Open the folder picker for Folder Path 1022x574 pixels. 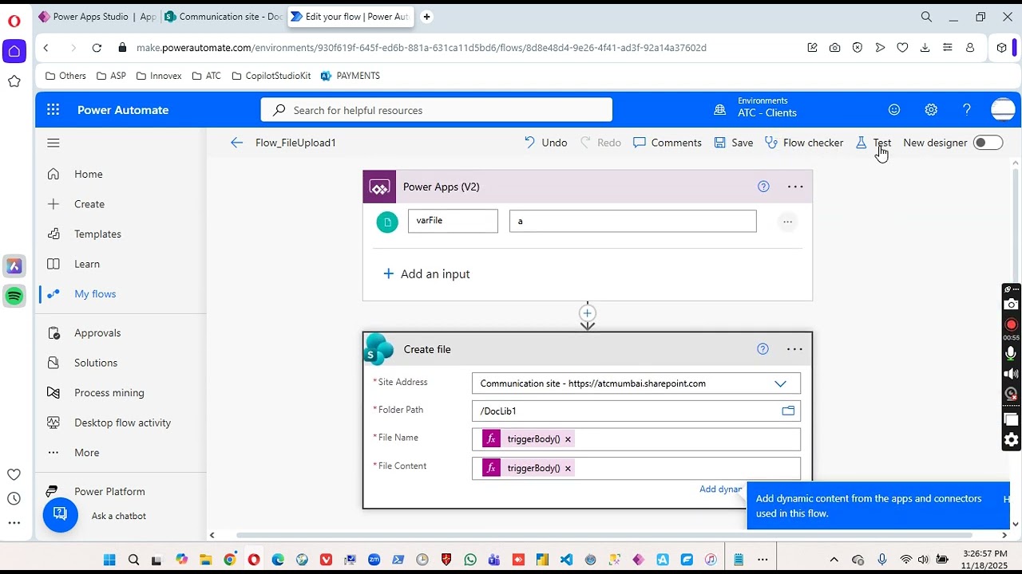tap(788, 411)
